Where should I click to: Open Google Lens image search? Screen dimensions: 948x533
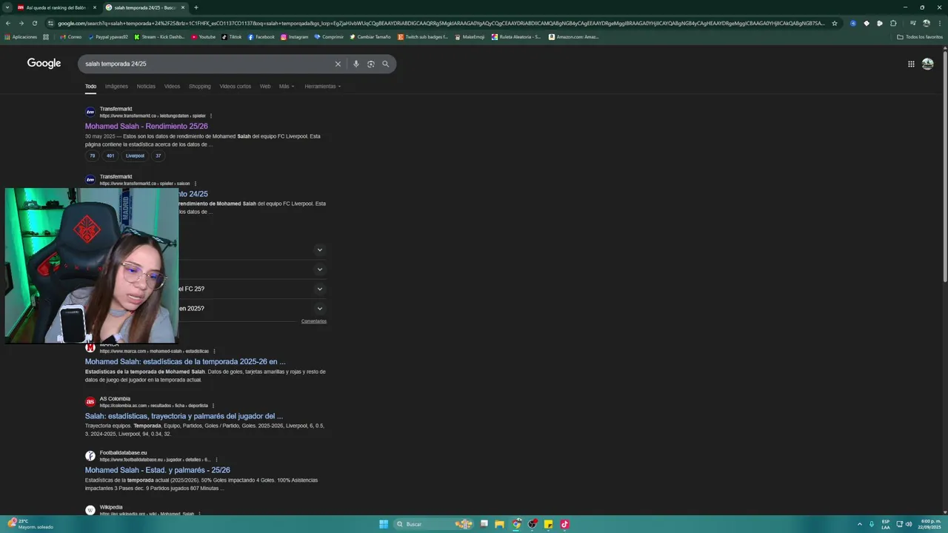371,64
